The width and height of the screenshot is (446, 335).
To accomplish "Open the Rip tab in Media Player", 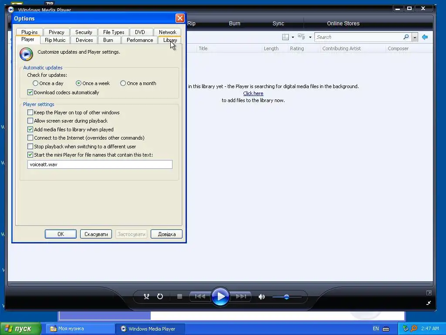I will tap(192, 24).
